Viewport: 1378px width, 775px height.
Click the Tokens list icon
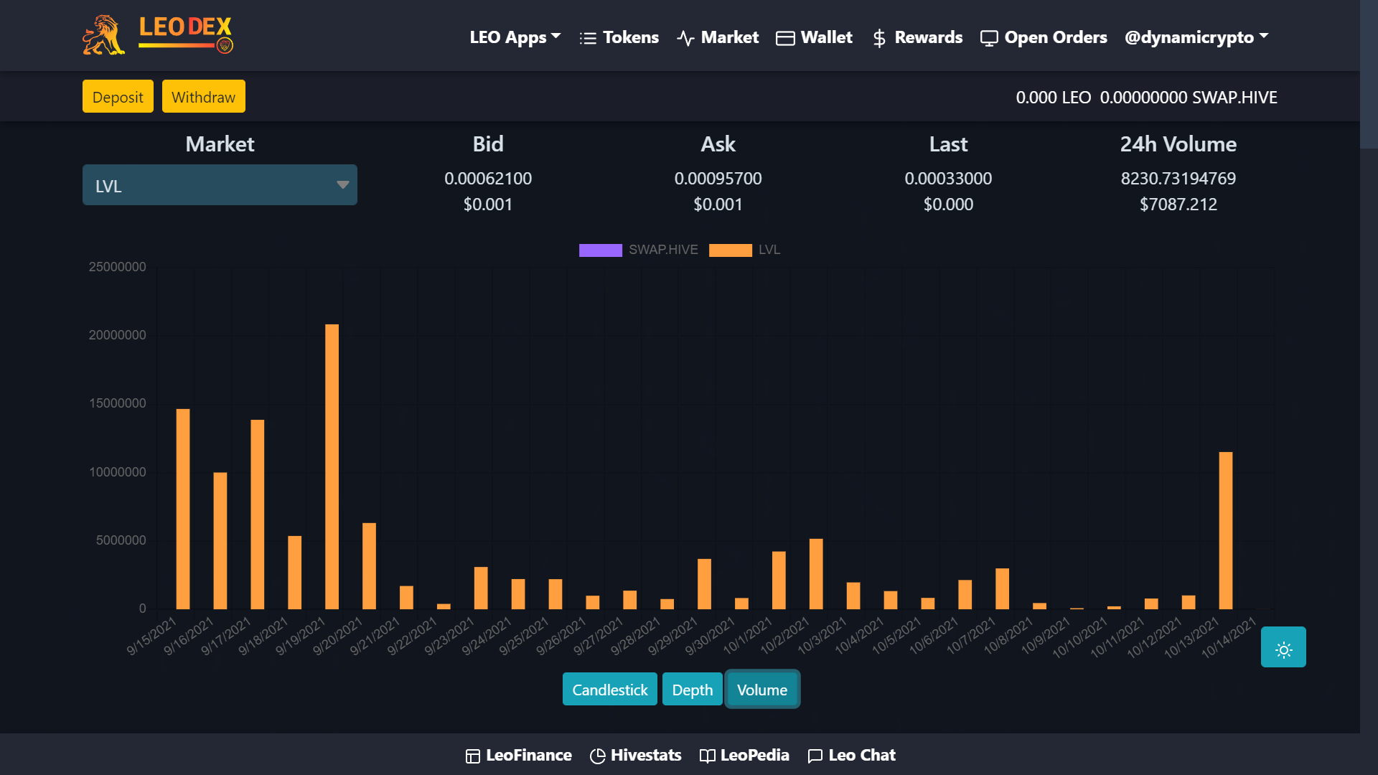click(x=588, y=38)
